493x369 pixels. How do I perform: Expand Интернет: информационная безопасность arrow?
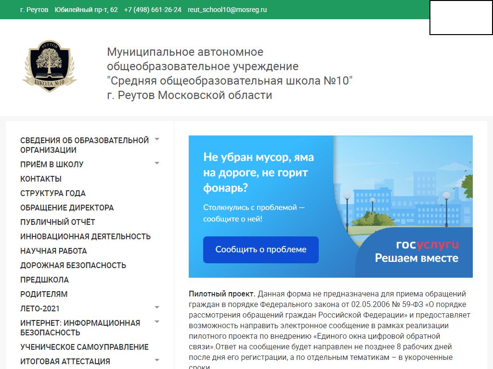point(157,322)
